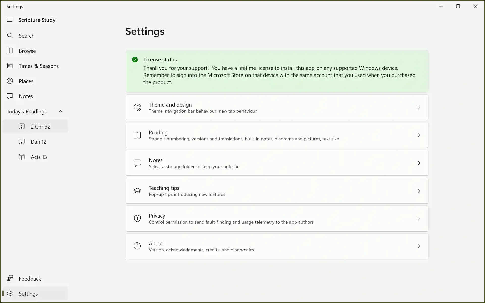The height and width of the screenshot is (303, 485).
Task: Click the palette icon for Theme and design
Action: [x=137, y=107]
